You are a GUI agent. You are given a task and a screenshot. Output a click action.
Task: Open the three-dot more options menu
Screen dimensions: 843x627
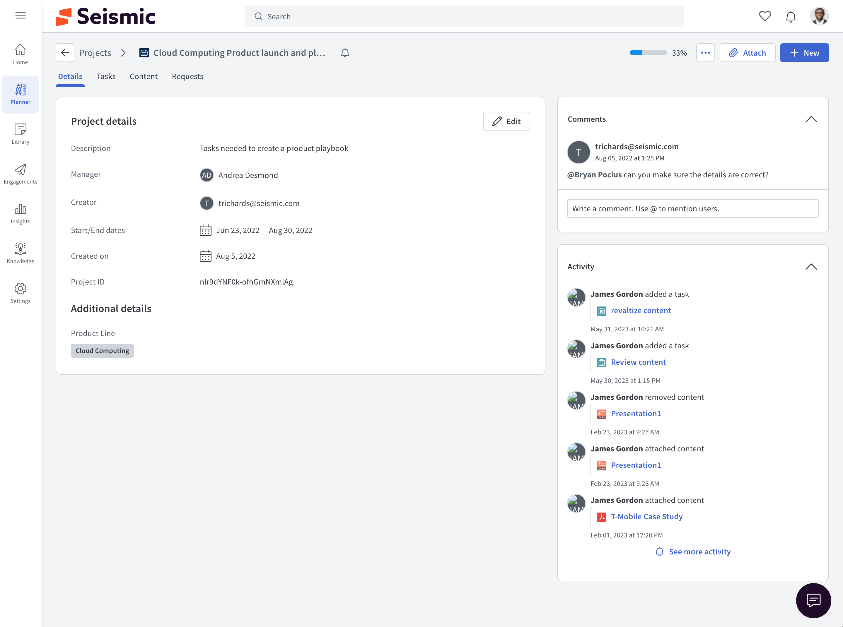coord(706,53)
